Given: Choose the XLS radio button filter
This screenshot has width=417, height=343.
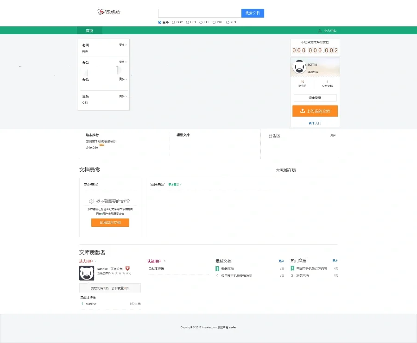Looking at the screenshot, I should coord(227,22).
